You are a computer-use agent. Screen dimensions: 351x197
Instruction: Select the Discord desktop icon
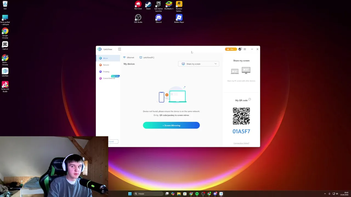158,19
